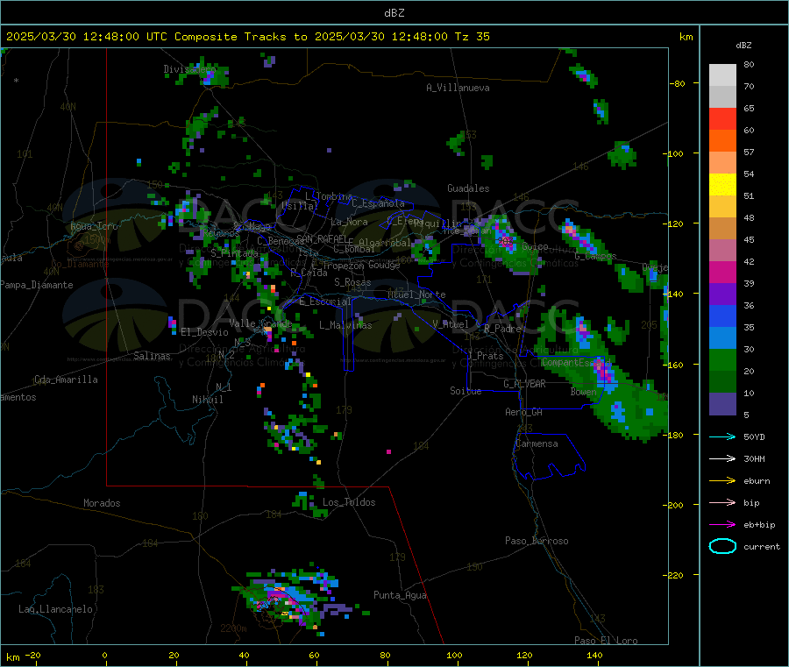The height and width of the screenshot is (667, 789).
Task: Click the '100' tick on bottom axis
Action: [x=454, y=655]
